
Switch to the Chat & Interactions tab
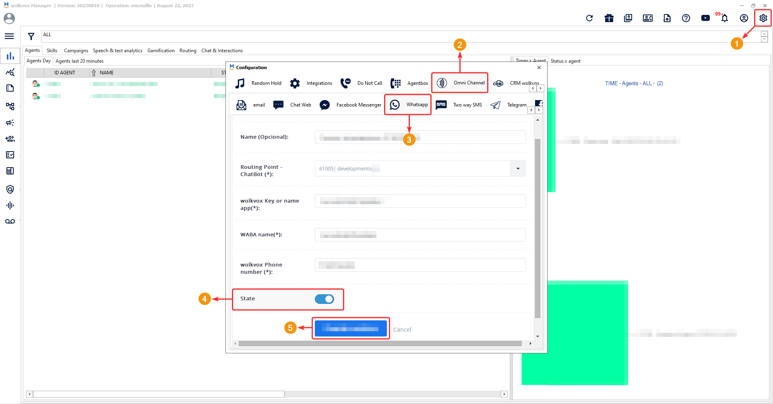pos(222,51)
